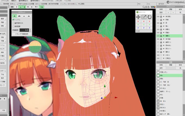This screenshot has height=116, width=185.
Task: Click the rotate view icon beside pan
Action: tap(149, 7)
